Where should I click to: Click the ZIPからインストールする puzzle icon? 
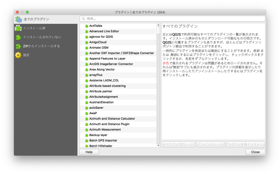click(18, 46)
